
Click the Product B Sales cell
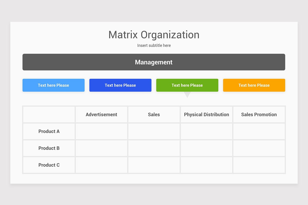(154, 148)
